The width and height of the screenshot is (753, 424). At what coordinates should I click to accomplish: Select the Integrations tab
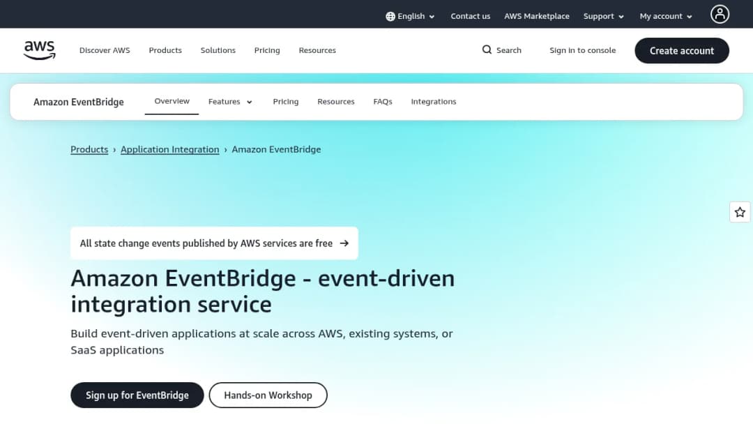point(434,102)
